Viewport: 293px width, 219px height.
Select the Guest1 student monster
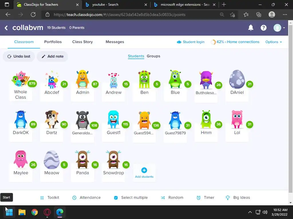[113, 119]
